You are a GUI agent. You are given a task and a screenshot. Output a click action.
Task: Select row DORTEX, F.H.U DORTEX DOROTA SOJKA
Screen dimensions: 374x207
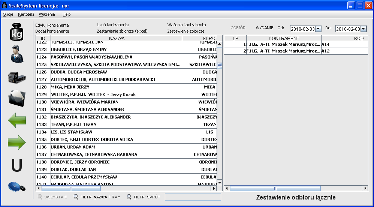click(x=126, y=139)
